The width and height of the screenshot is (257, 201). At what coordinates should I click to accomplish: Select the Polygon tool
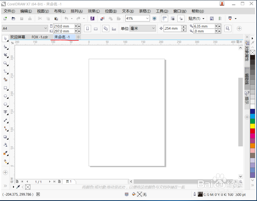tap(5, 104)
